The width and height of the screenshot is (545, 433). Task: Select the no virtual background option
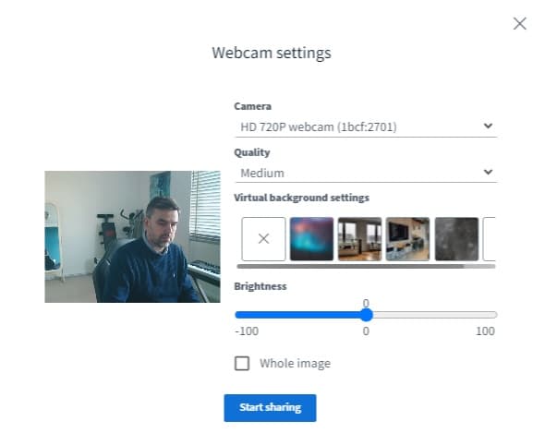coord(263,239)
